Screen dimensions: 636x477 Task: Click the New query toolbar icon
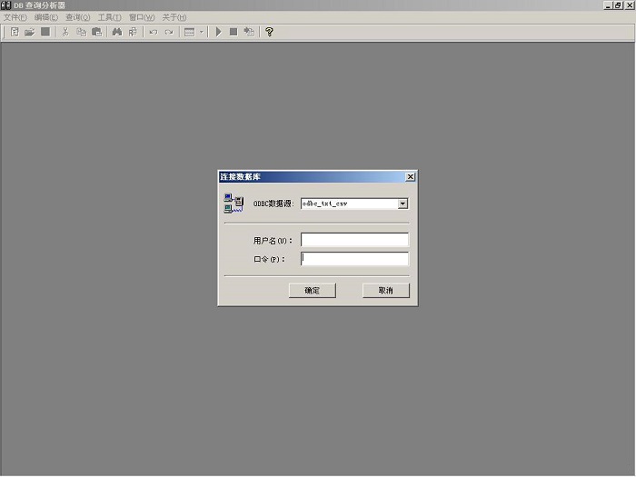click(15, 32)
